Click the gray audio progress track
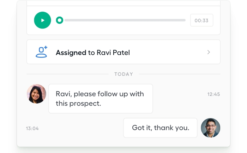Screen dimensions: 247x153 tap(125, 20)
